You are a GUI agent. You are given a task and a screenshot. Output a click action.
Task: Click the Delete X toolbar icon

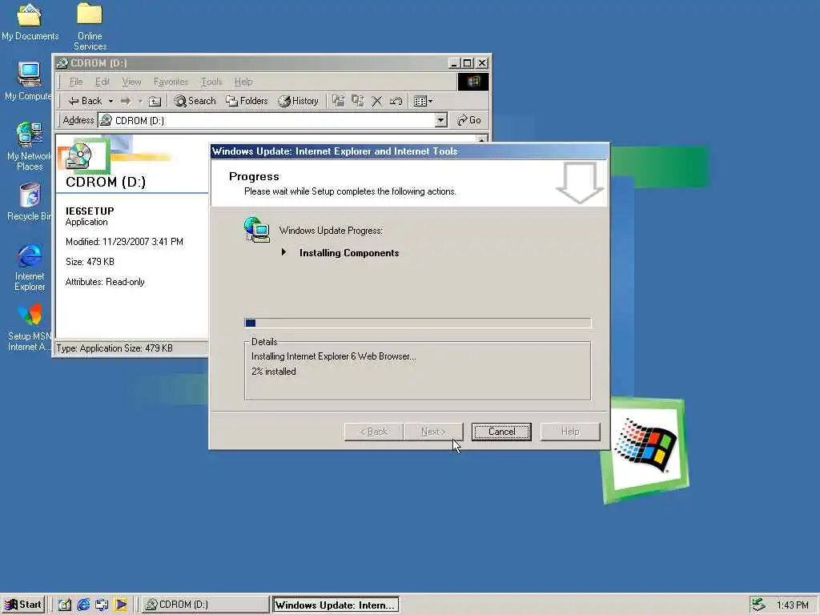coord(376,101)
